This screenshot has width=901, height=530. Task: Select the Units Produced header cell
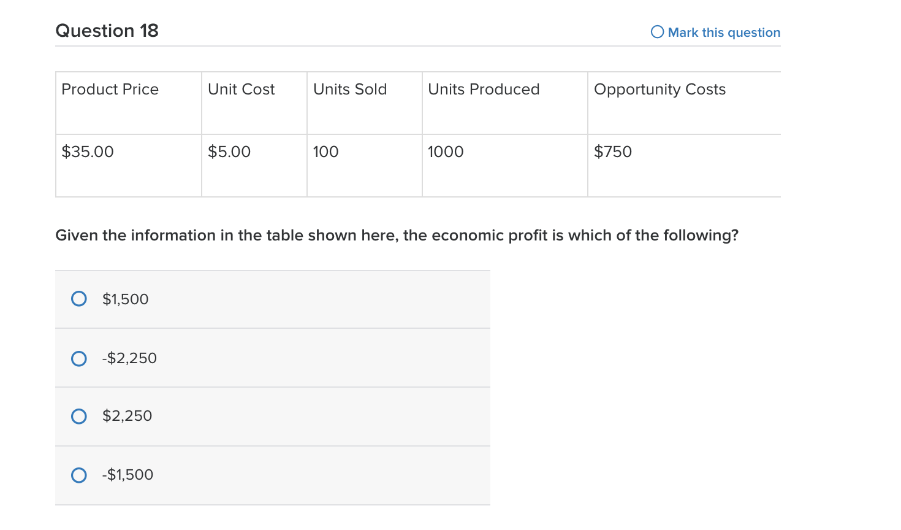coord(484,90)
